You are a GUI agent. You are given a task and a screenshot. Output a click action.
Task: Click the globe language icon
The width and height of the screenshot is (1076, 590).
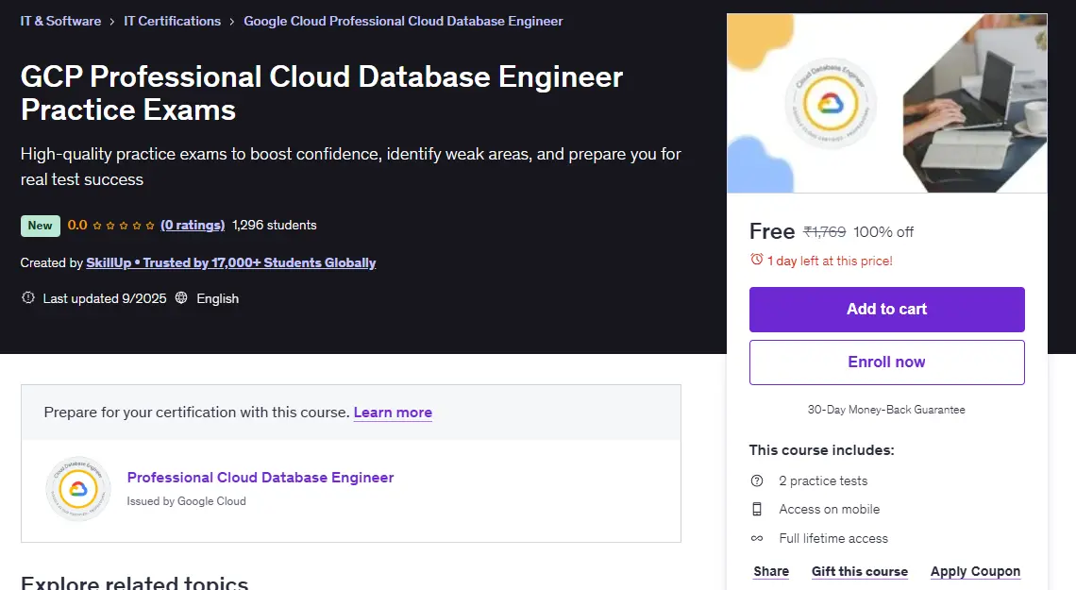coord(181,297)
